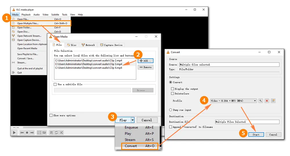The width and height of the screenshot is (290, 156).
Task: Click the Start button in Convert dialog
Action: coord(256,135)
